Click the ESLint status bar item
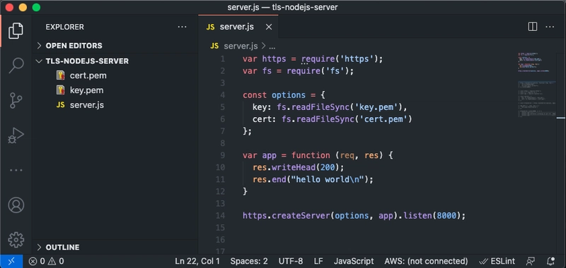The width and height of the screenshot is (566, 268). 497,261
